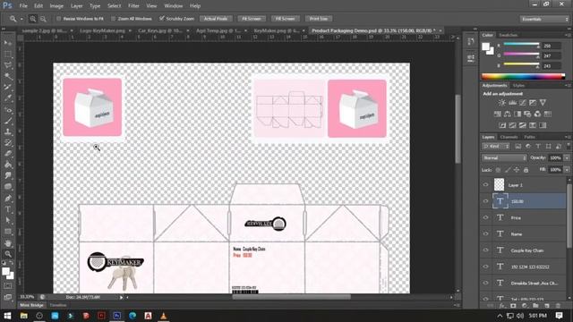Open the Color panel options menu
Image resolution: width=573 pixels, height=322 pixels.
(x=568, y=35)
